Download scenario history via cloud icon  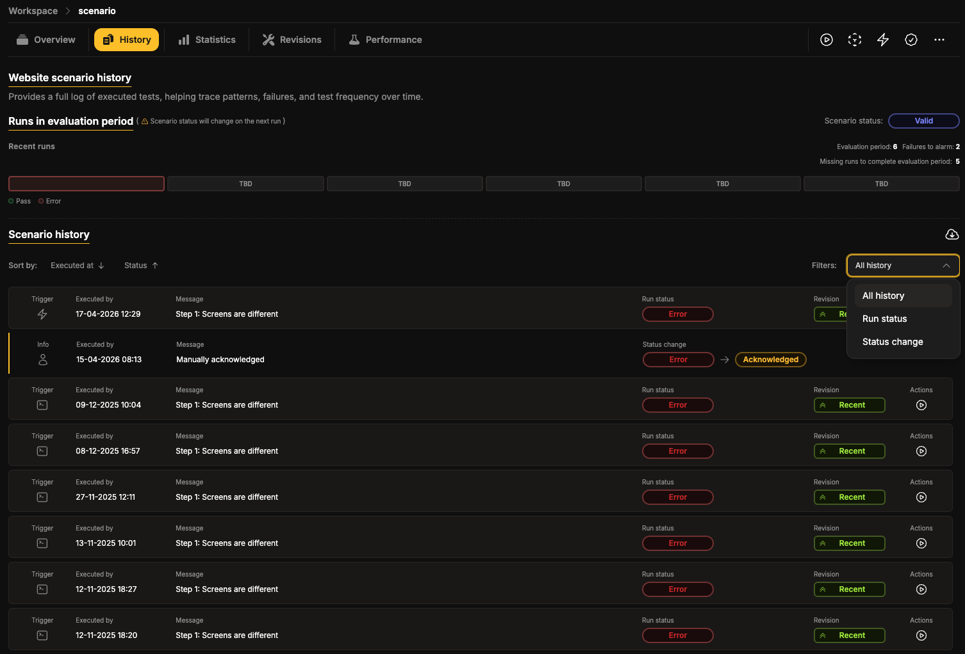[x=952, y=234]
